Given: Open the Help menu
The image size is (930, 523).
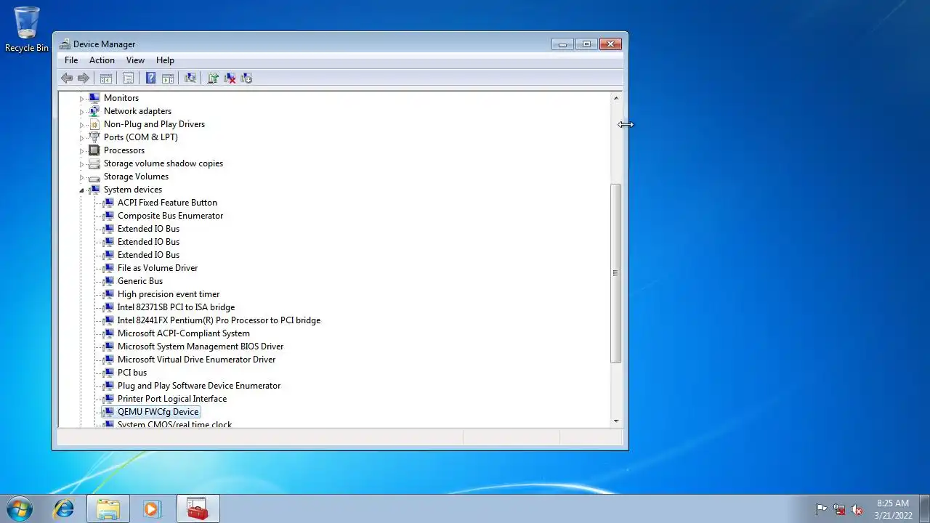Looking at the screenshot, I should coord(165,60).
